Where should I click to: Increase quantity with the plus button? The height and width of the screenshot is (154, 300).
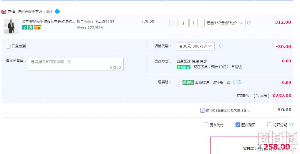point(193,23)
